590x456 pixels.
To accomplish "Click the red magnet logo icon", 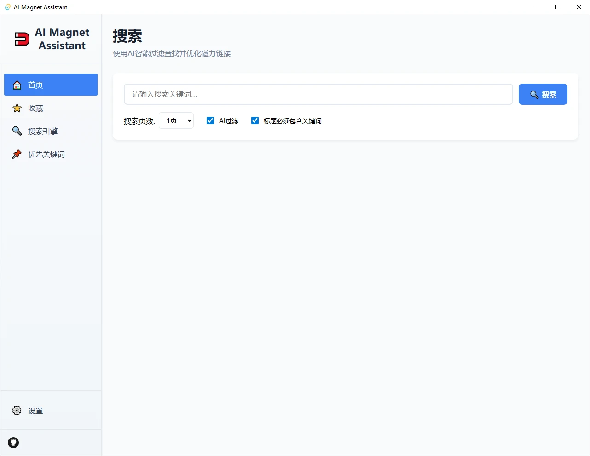I will click(x=22, y=39).
